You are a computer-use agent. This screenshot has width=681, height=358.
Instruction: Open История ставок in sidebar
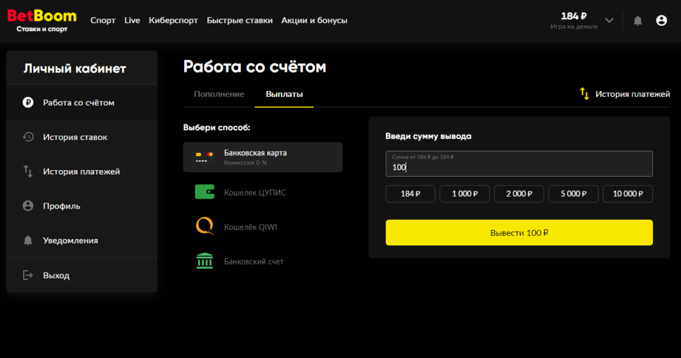click(x=82, y=137)
